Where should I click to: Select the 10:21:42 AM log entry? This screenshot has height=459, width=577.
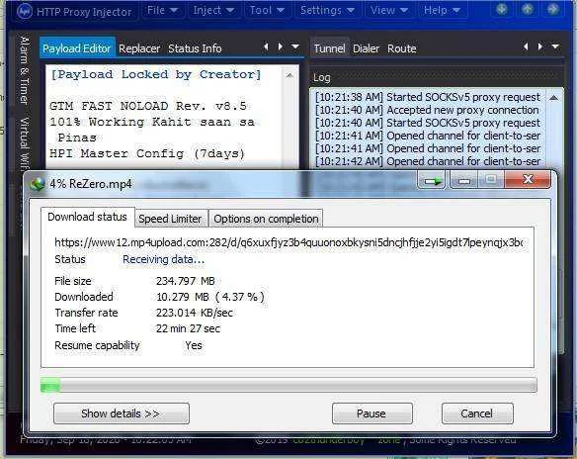(x=428, y=161)
